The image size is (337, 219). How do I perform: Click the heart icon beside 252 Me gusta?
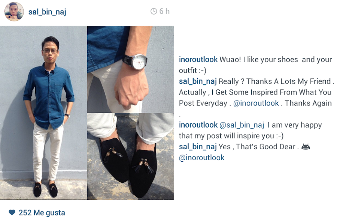(12, 213)
